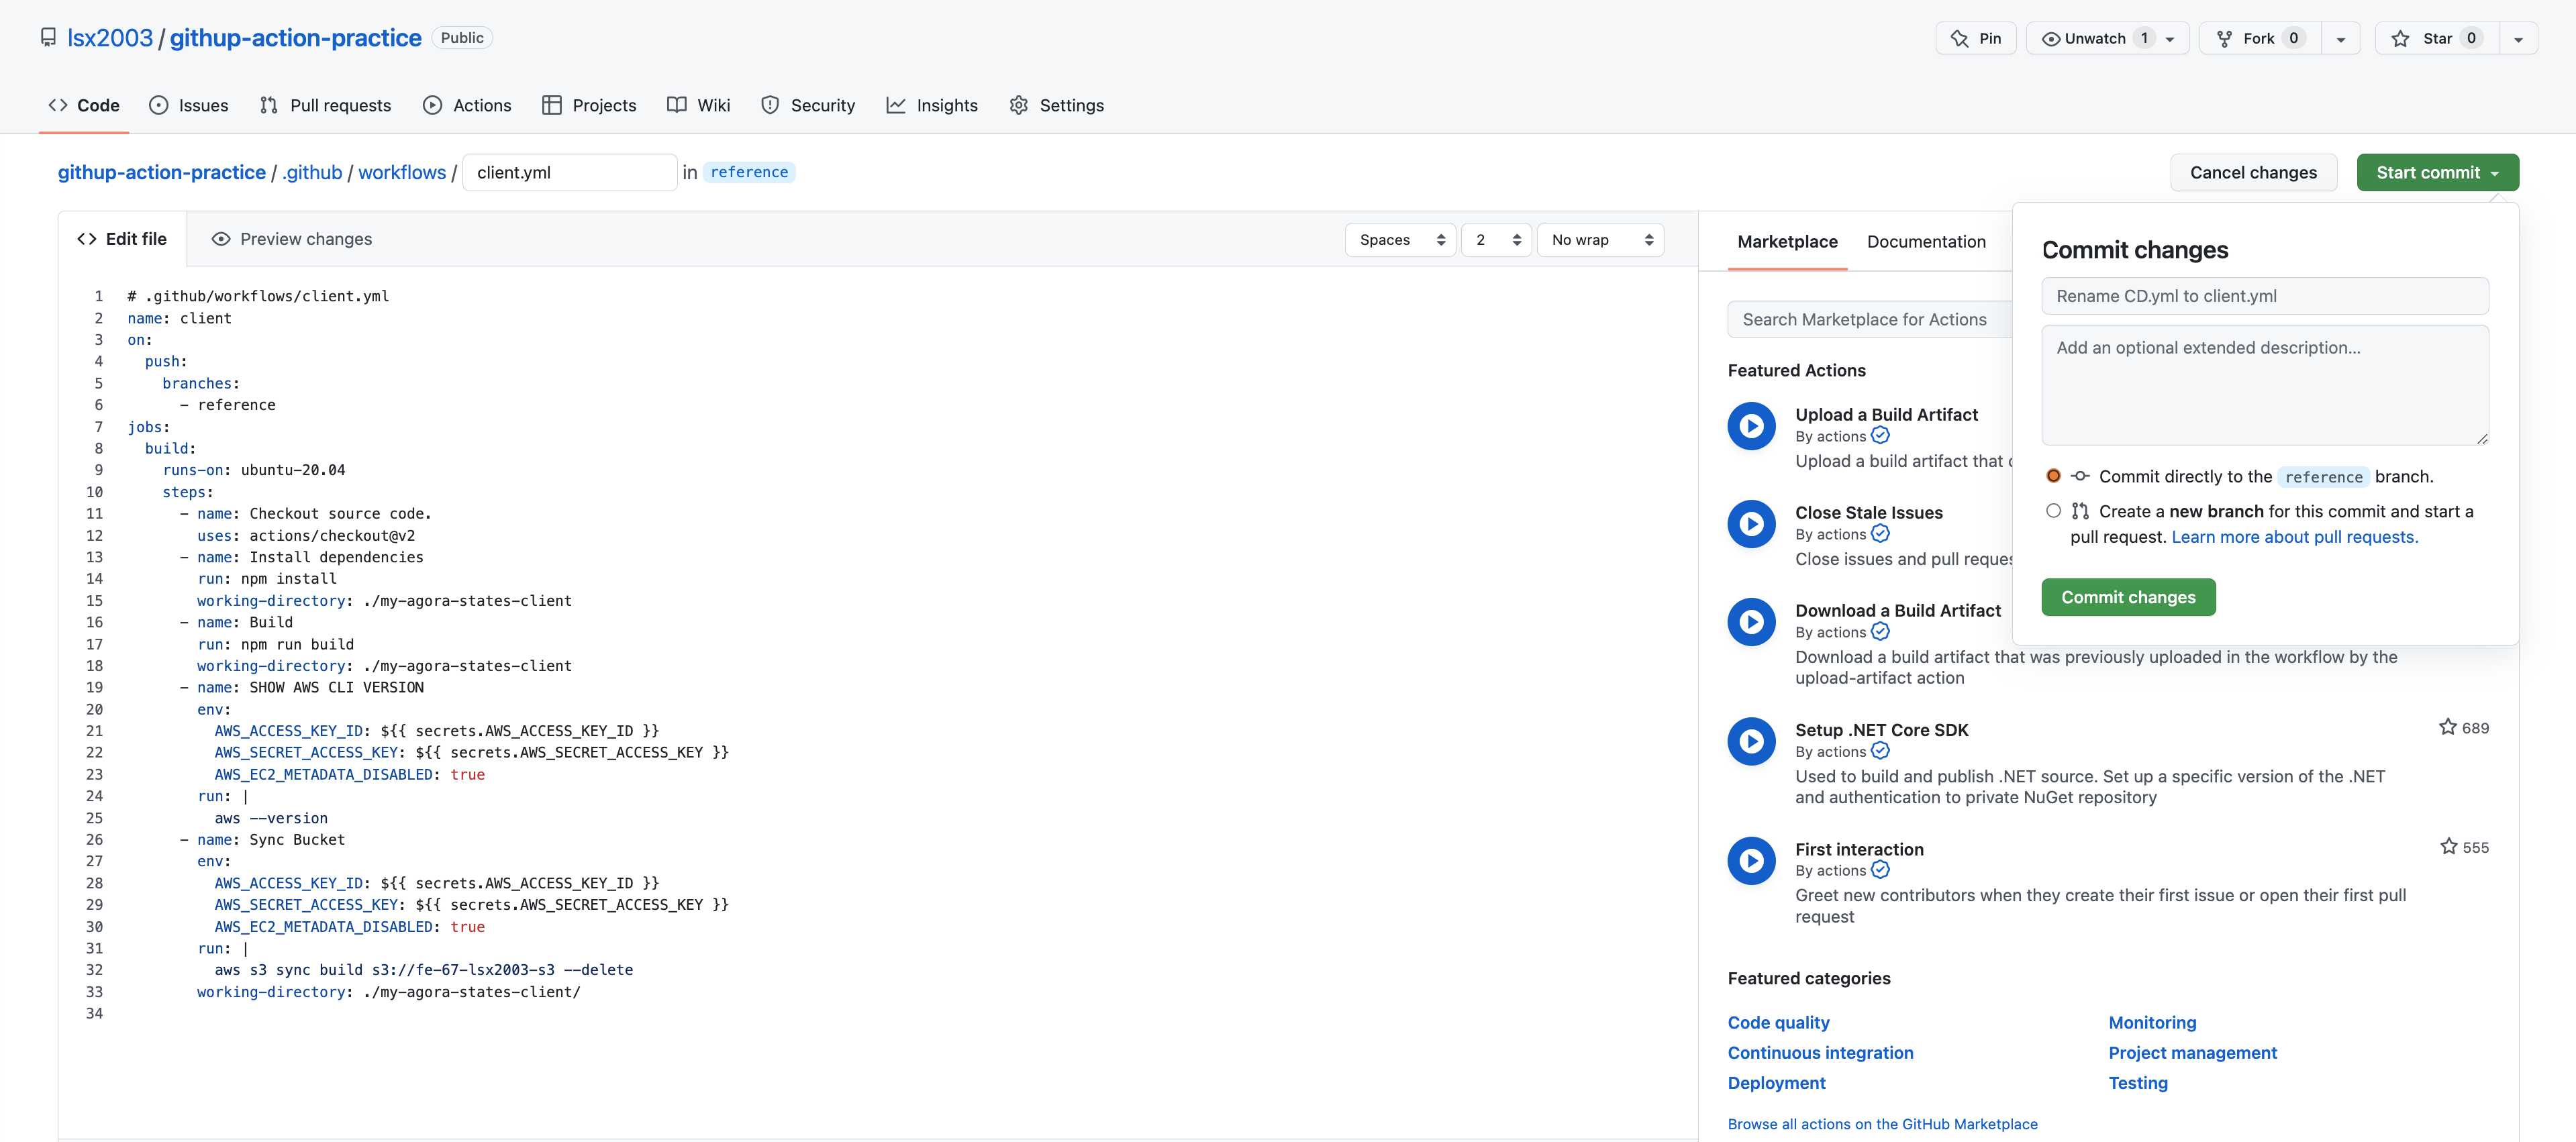
Task: Fork the repository with Fork button
Action: coord(2260,39)
